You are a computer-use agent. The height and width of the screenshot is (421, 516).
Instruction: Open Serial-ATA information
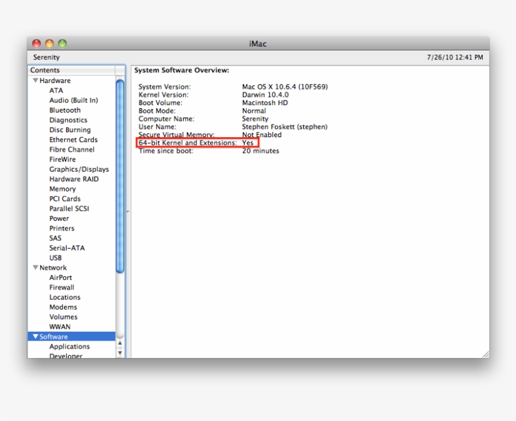point(67,248)
